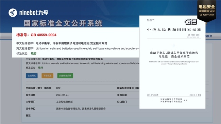
Task: Click the Ninebot round logo icon
Action: coord(13,13)
